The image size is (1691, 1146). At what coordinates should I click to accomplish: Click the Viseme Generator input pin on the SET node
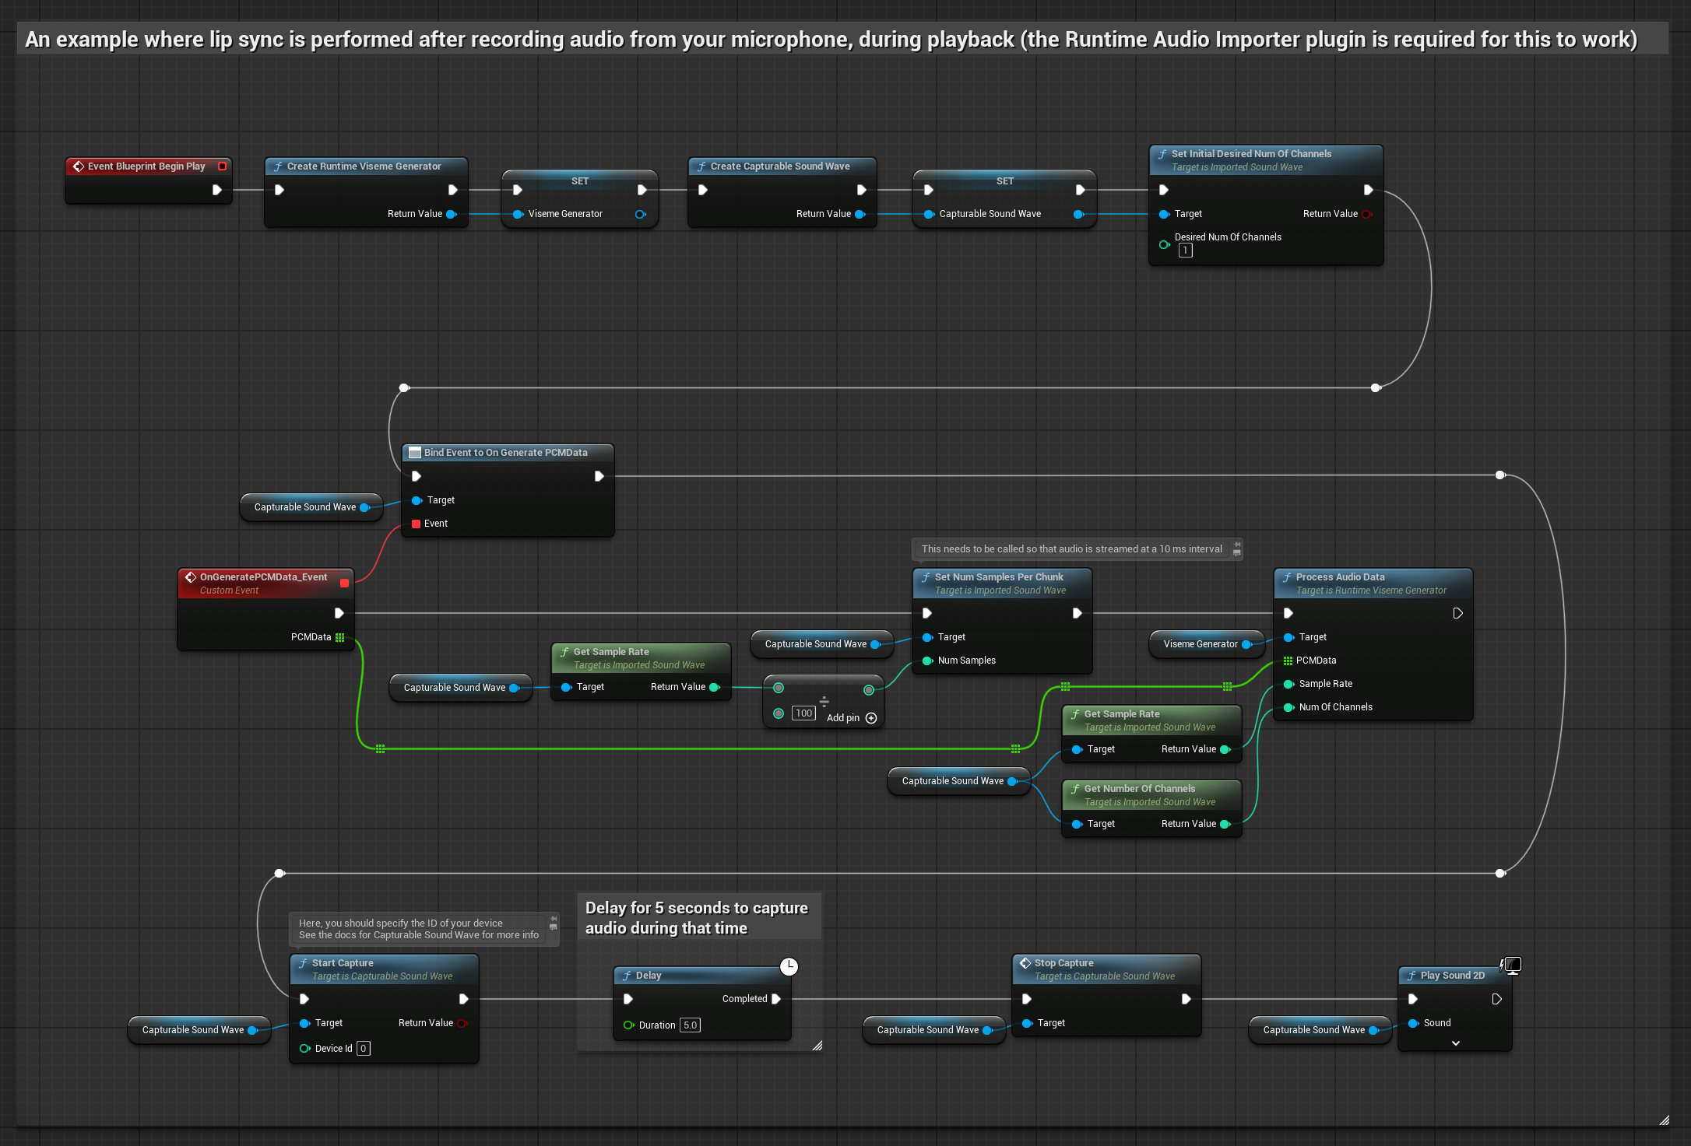click(x=518, y=214)
